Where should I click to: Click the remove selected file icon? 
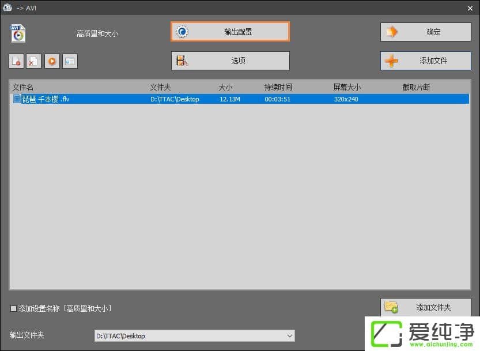[16, 61]
